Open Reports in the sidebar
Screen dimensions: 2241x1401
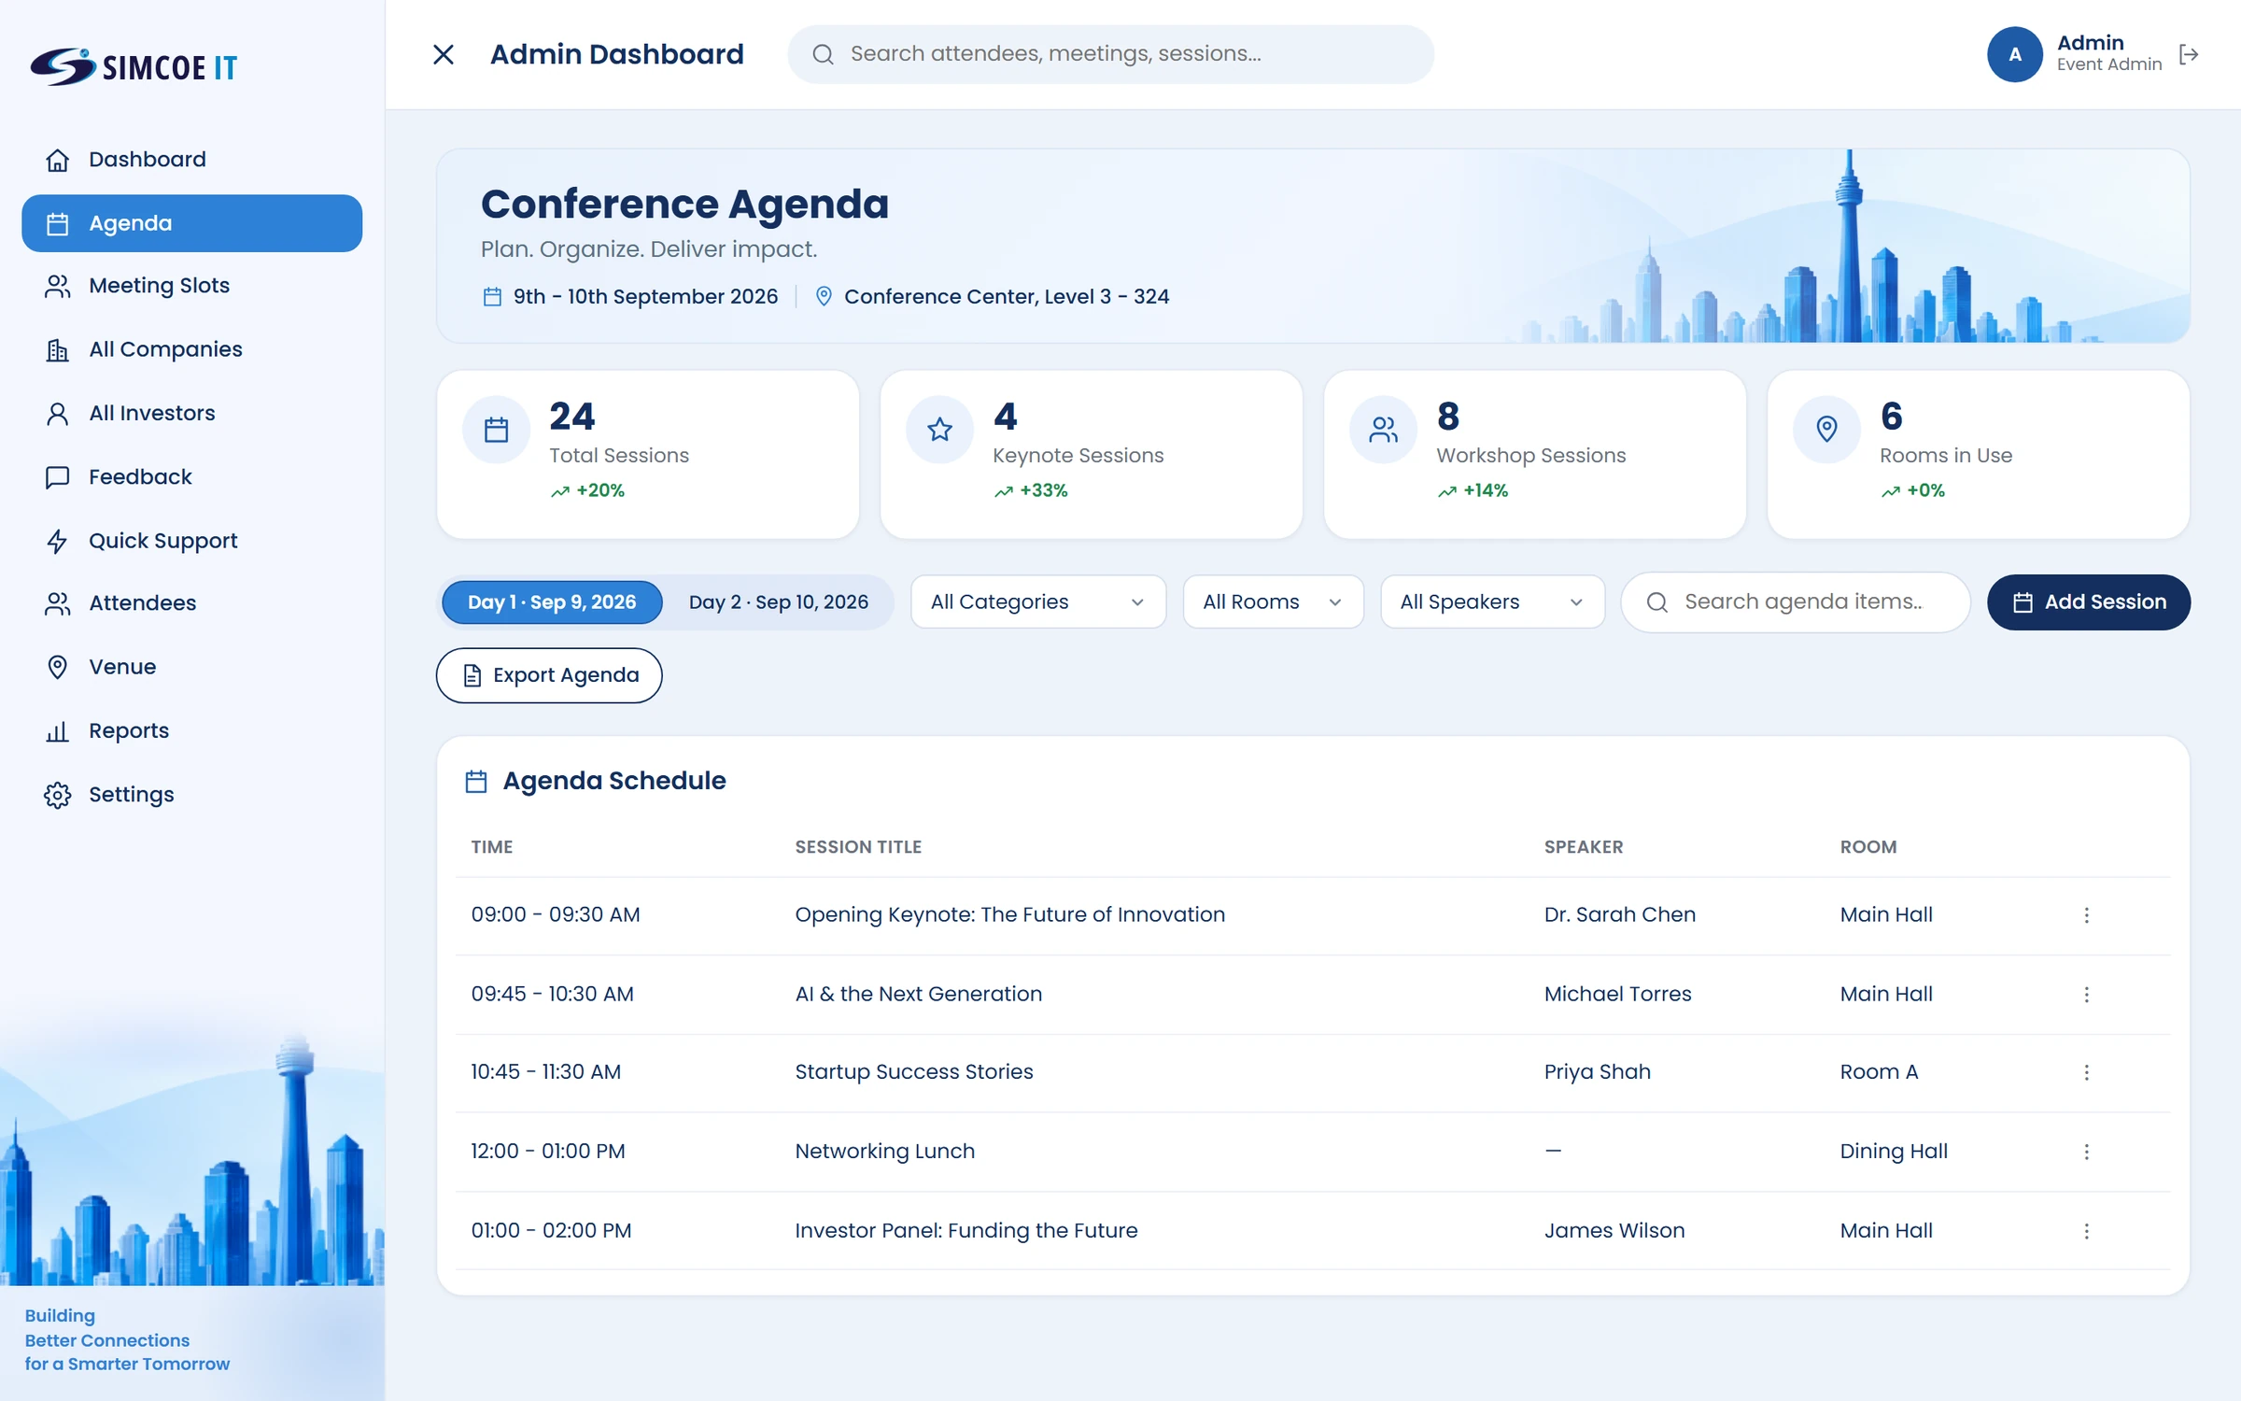coord(191,731)
